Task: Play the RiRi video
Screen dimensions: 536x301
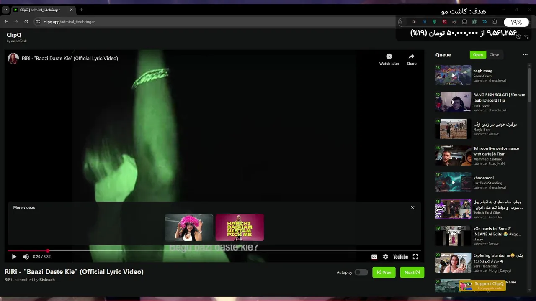Action: (14, 257)
